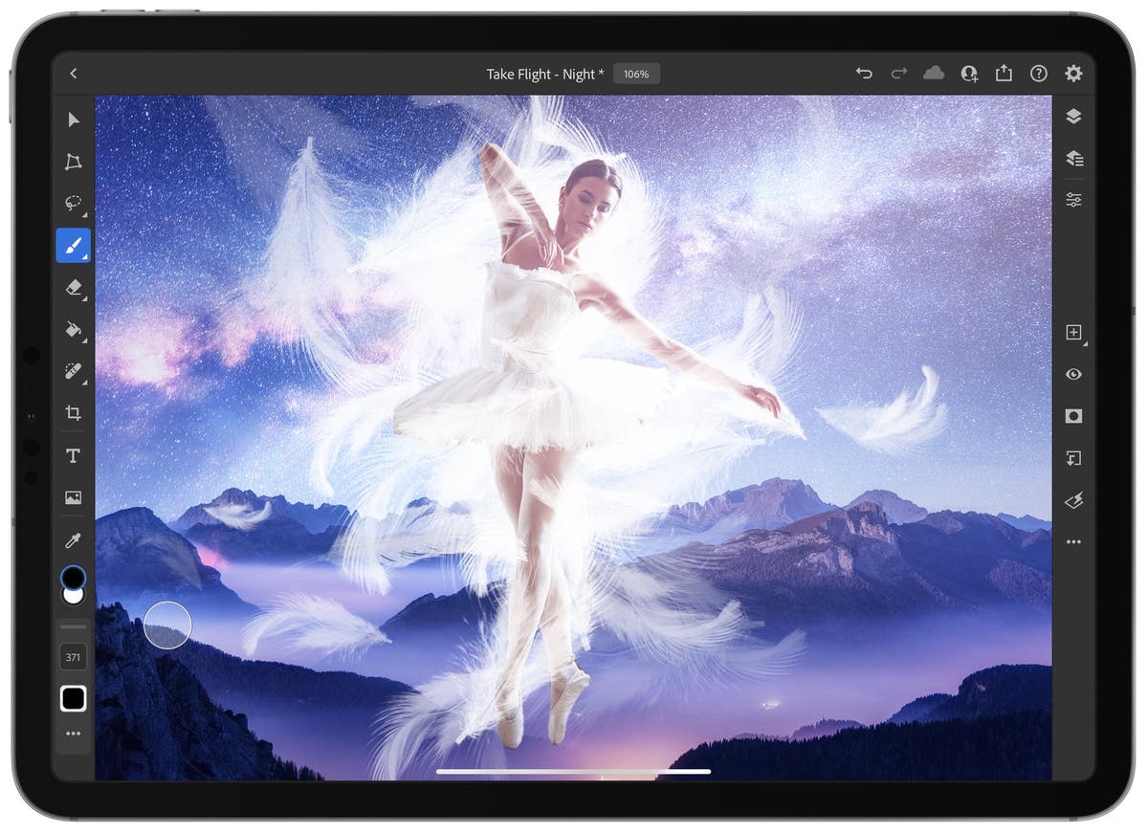Activate the Eraser tool
The image size is (1148, 833).
click(74, 288)
